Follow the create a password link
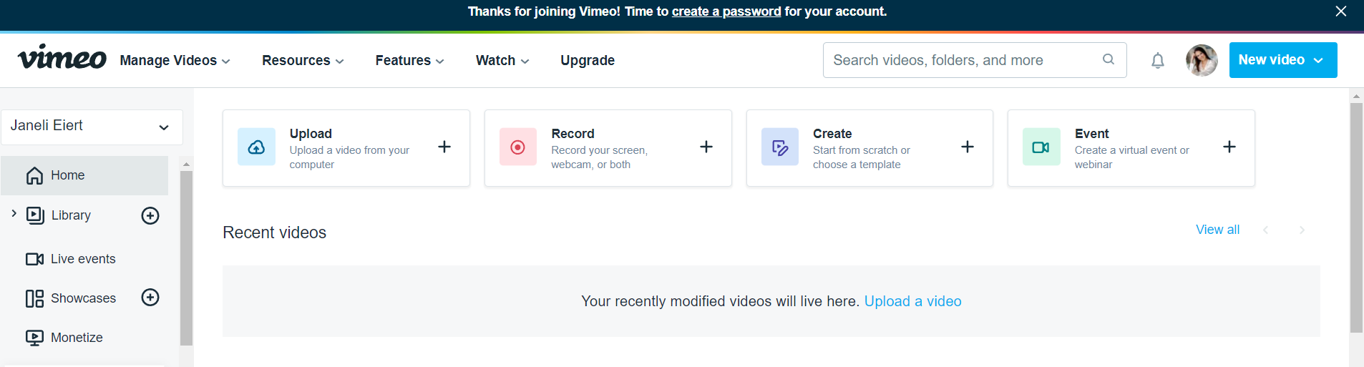Image resolution: width=1364 pixels, height=367 pixels. (726, 11)
